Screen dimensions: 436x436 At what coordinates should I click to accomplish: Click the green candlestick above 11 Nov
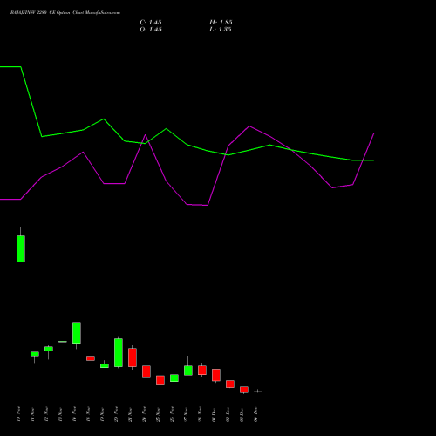(35, 354)
